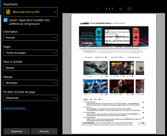
Task: Expand the Marges dropdown showing Normales
Action: [x=30, y=83]
